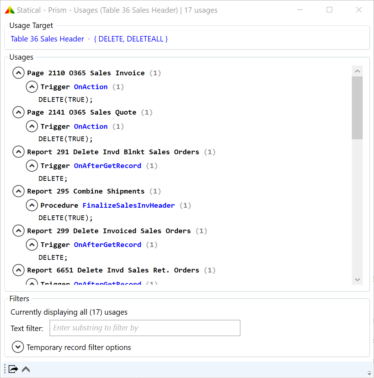Click the collapse-all chevron in bottom toolbar

tap(26, 369)
